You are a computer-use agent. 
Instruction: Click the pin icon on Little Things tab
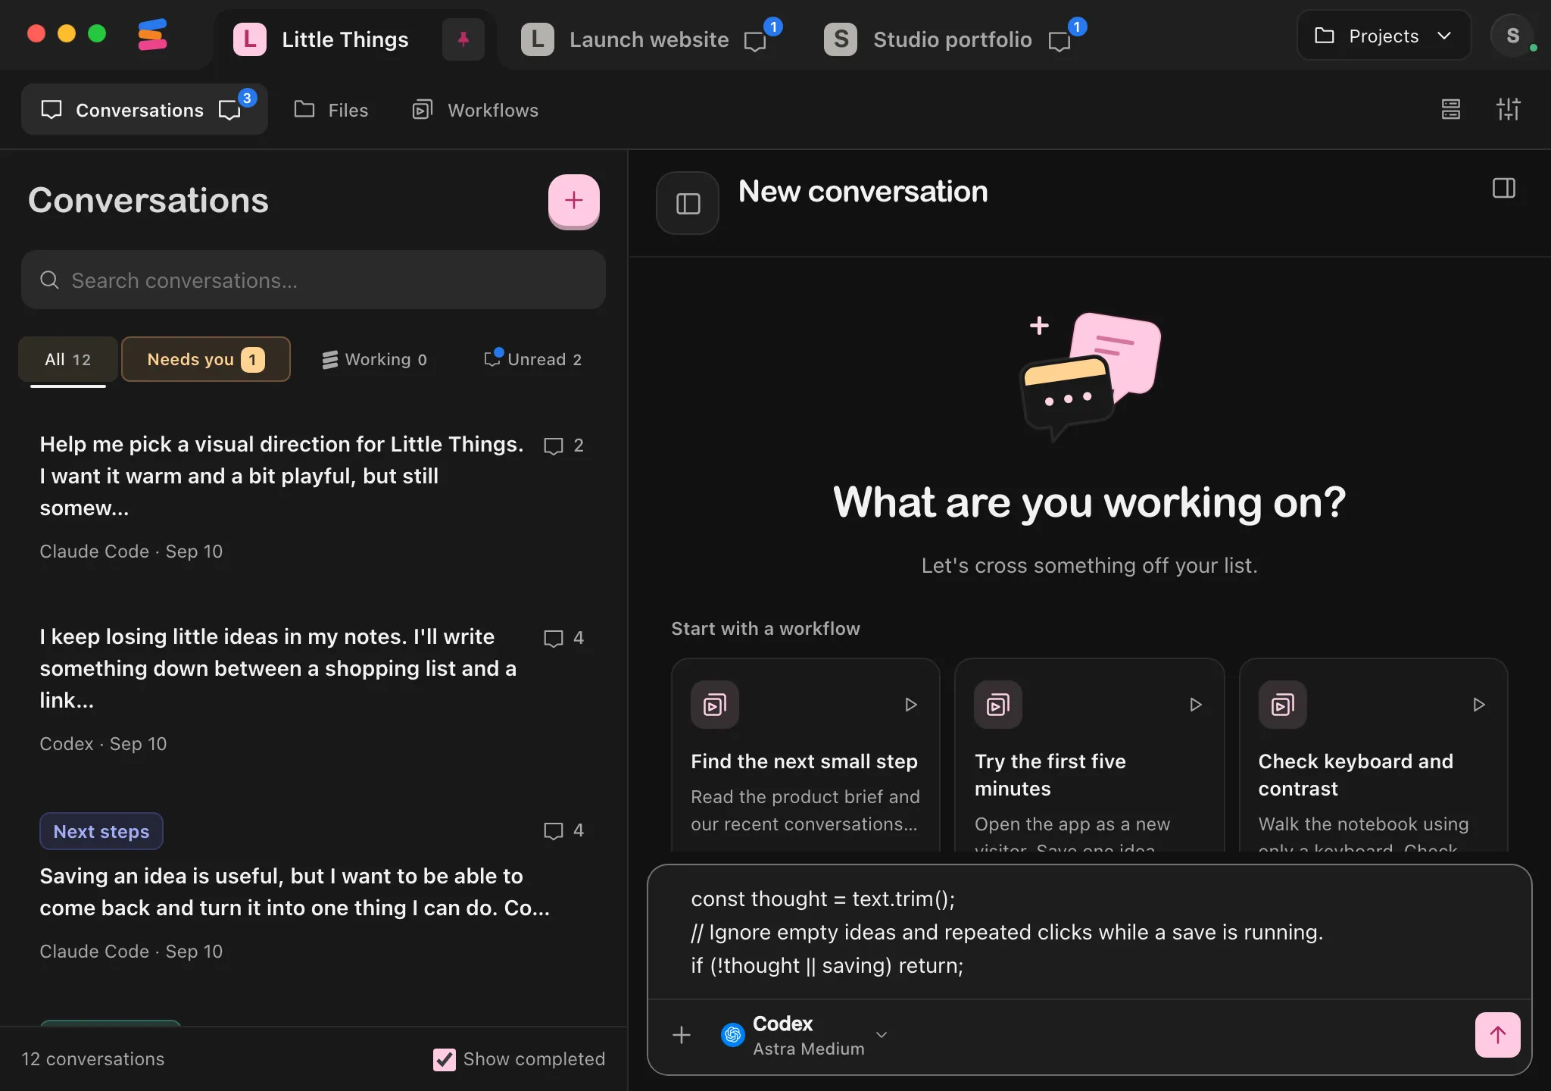463,39
